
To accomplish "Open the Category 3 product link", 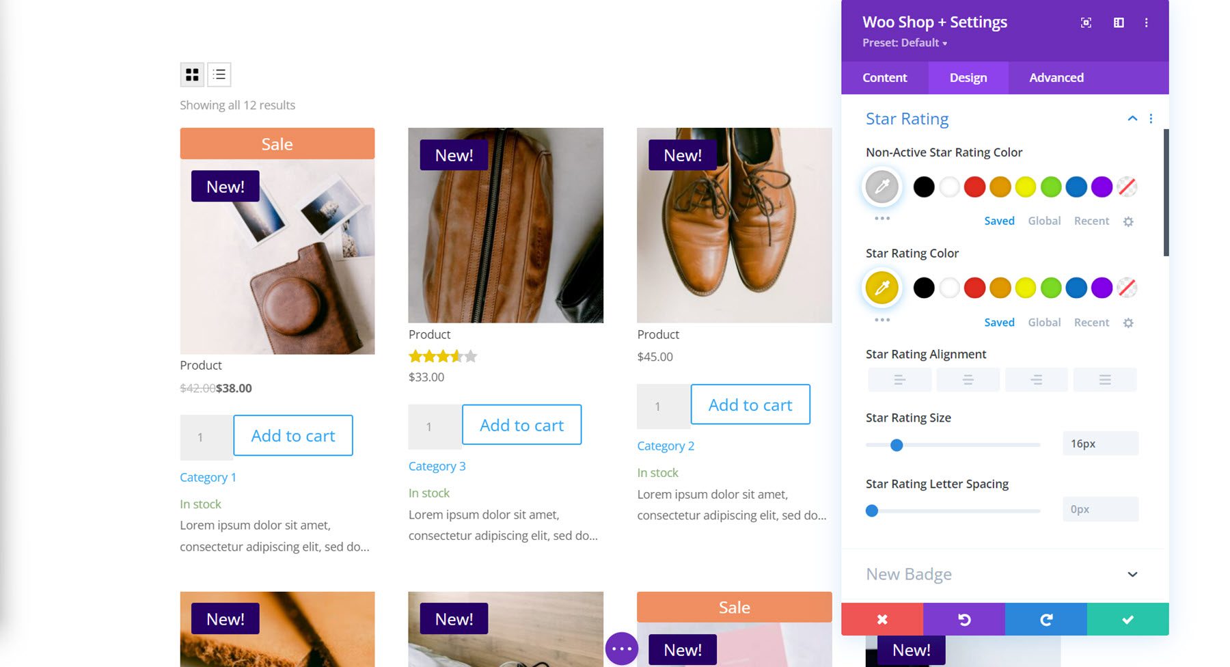I will coord(437,466).
